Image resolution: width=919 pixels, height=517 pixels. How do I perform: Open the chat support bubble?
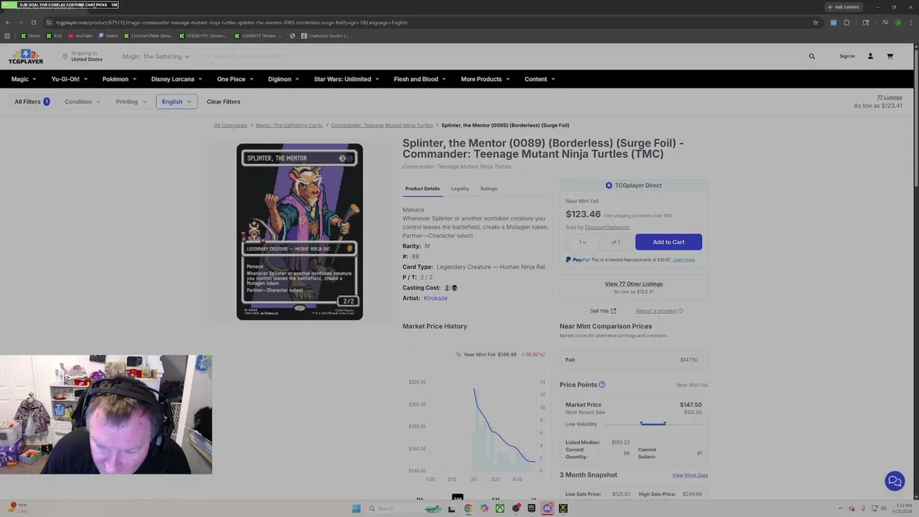(x=895, y=481)
